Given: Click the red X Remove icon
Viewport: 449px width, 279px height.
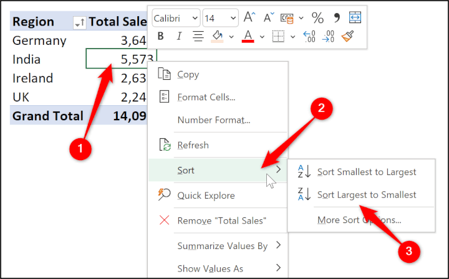Looking at the screenshot, I should coord(164,220).
